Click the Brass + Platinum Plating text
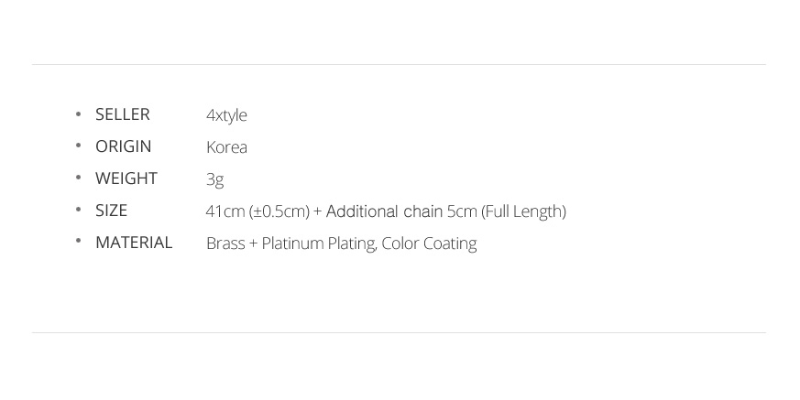 [x=291, y=243]
